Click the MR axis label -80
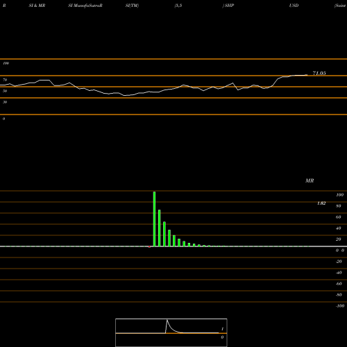The image size is (347, 347). [339, 295]
